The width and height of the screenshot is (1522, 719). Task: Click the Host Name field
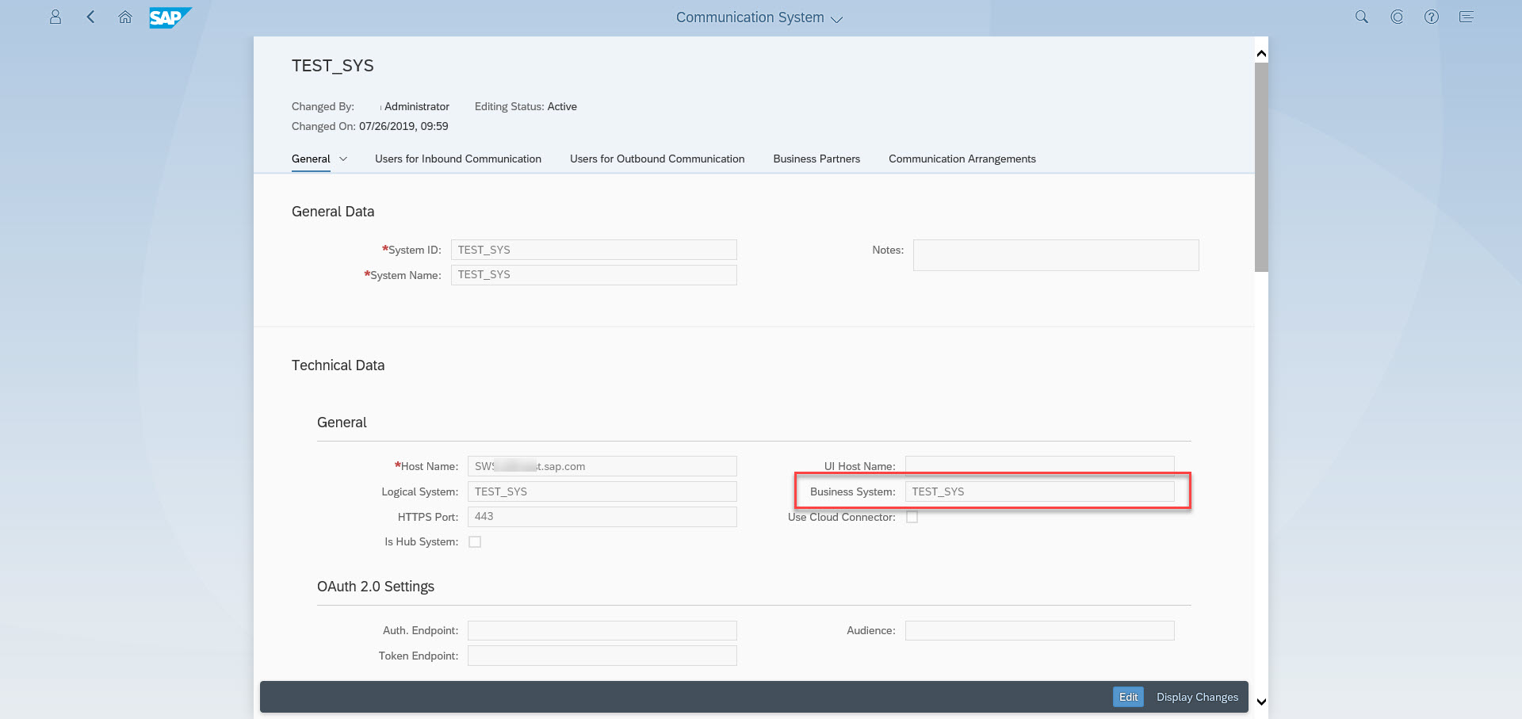[602, 466]
